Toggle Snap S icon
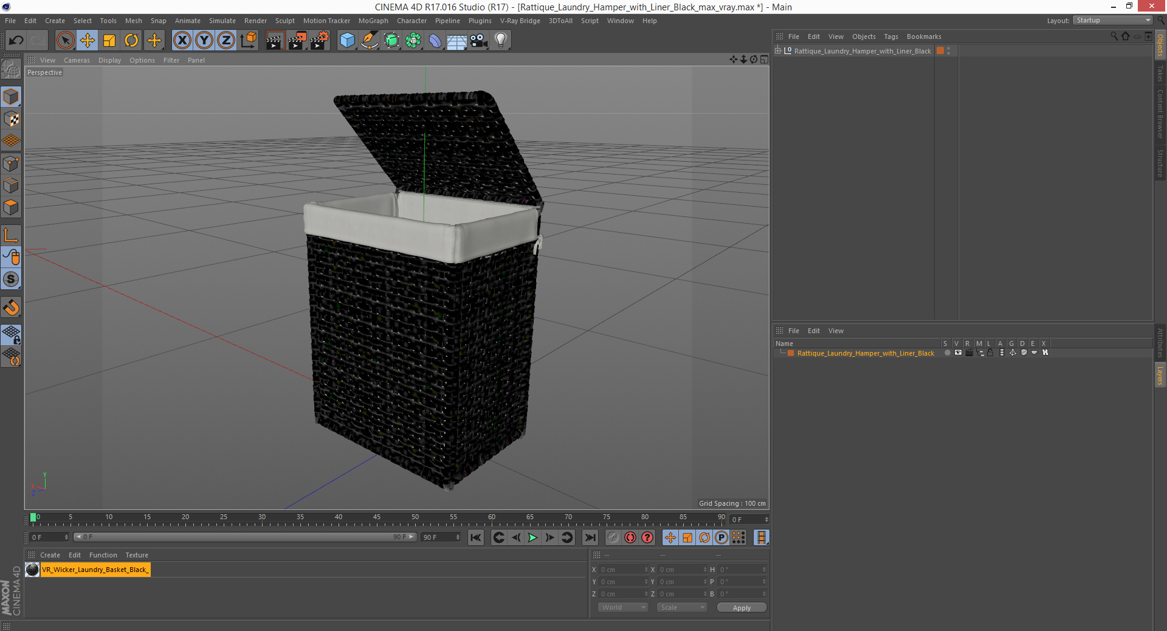The width and height of the screenshot is (1167, 631). click(x=11, y=279)
